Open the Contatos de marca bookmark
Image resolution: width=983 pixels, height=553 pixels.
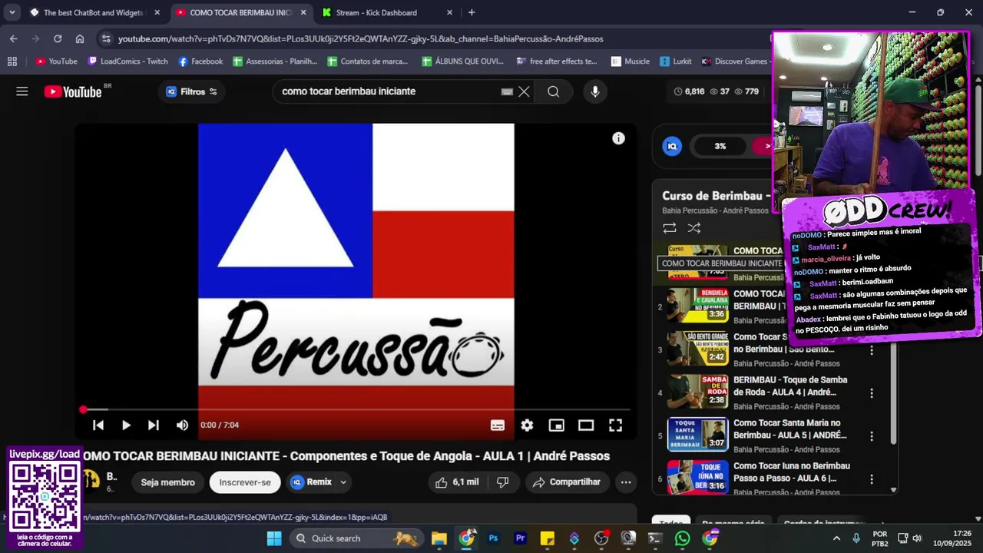pyautogui.click(x=368, y=61)
